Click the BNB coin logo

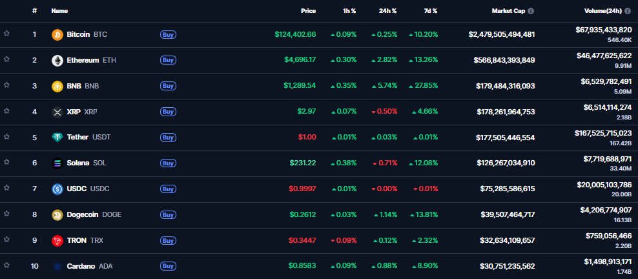click(x=57, y=86)
